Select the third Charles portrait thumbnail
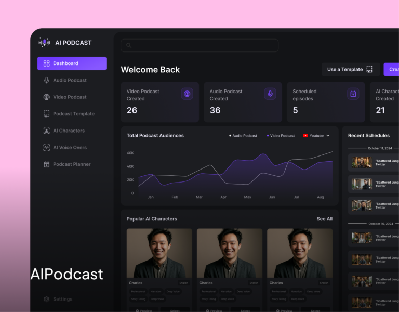Screen dimensions: 399x312 tap(300, 253)
